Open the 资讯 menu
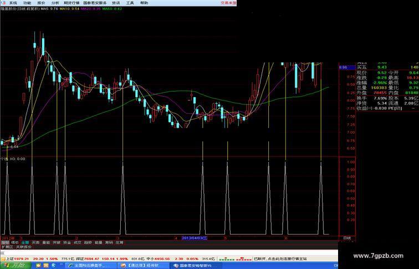The width and height of the screenshot is (419, 269). click(116, 3)
